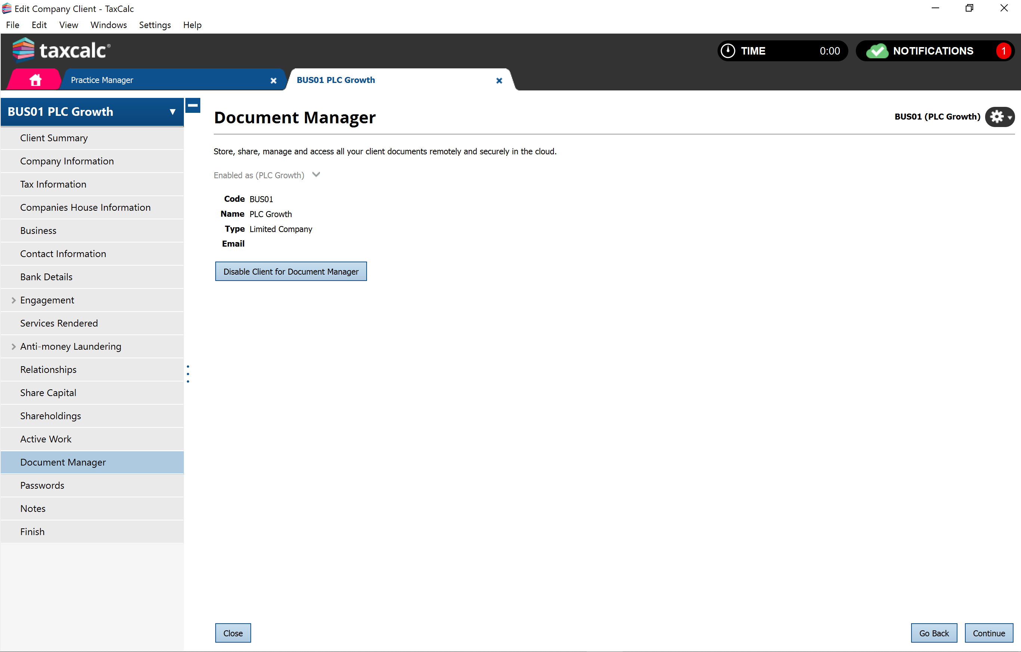The image size is (1021, 652).
Task: Select Document Manager in sidebar
Action: tap(92, 463)
